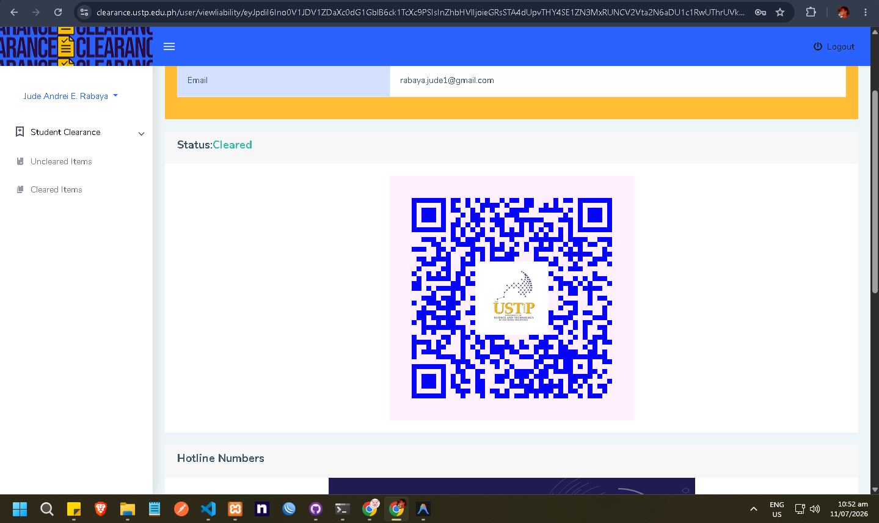Click the Hotline Numbers heading
The width and height of the screenshot is (879, 523).
pyautogui.click(x=221, y=458)
